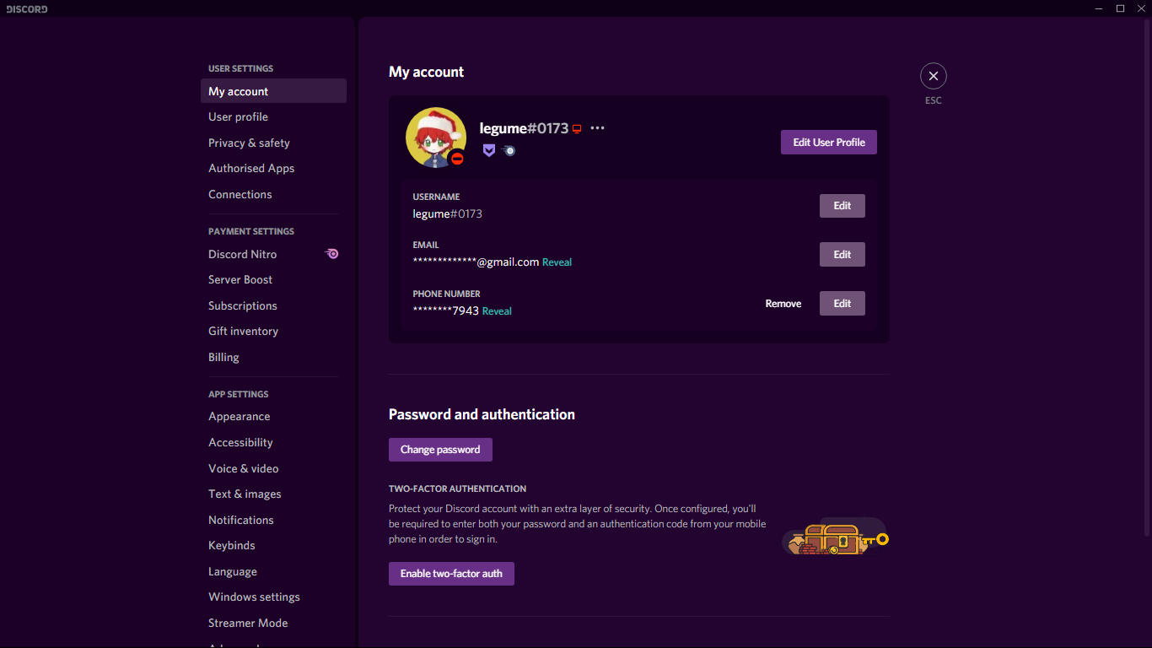Click the Nitro speed badge icon

click(x=508, y=150)
